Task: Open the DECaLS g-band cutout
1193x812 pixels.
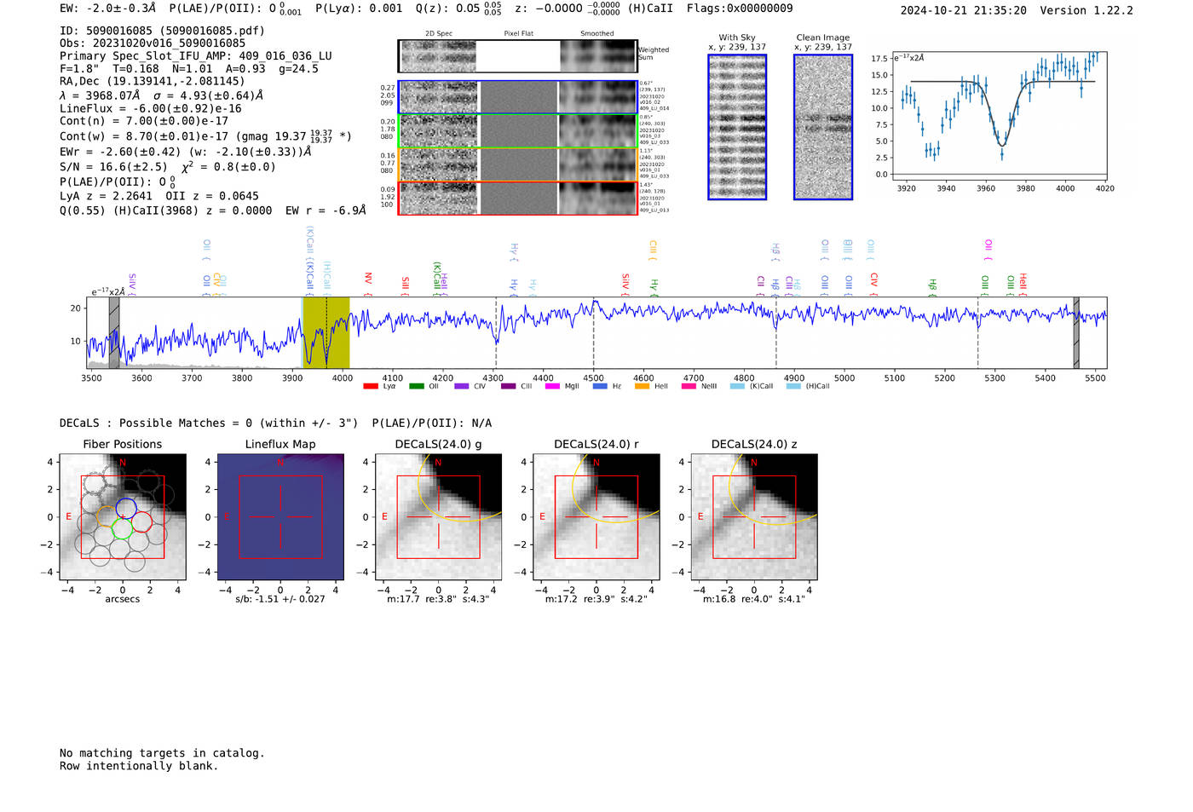Action: 439,516
